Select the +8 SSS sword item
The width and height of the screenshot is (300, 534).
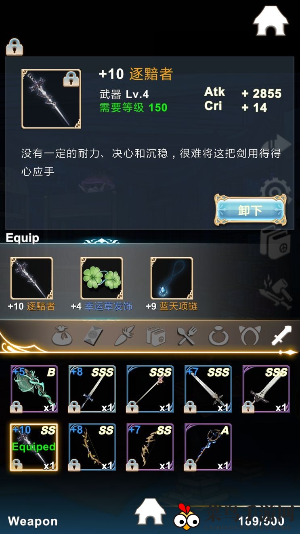[92, 389]
